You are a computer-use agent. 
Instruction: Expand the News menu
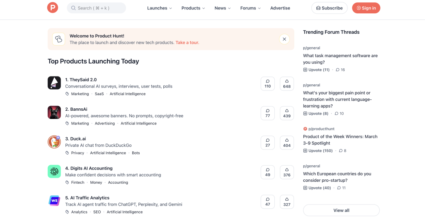pyautogui.click(x=222, y=8)
